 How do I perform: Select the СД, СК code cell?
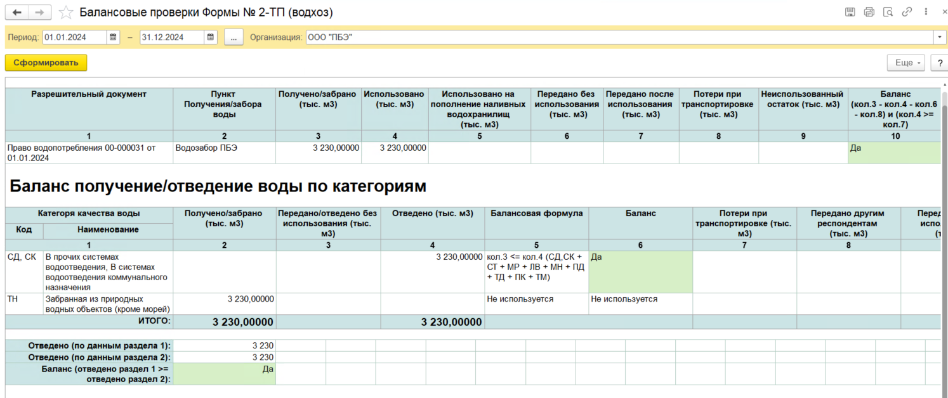[24, 272]
